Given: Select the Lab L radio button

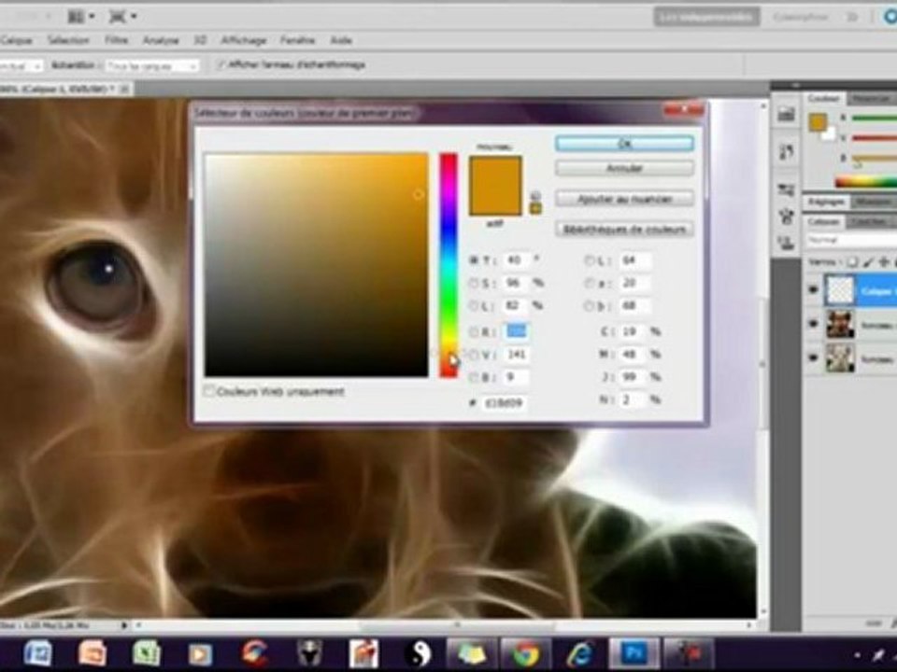Looking at the screenshot, I should [x=589, y=260].
